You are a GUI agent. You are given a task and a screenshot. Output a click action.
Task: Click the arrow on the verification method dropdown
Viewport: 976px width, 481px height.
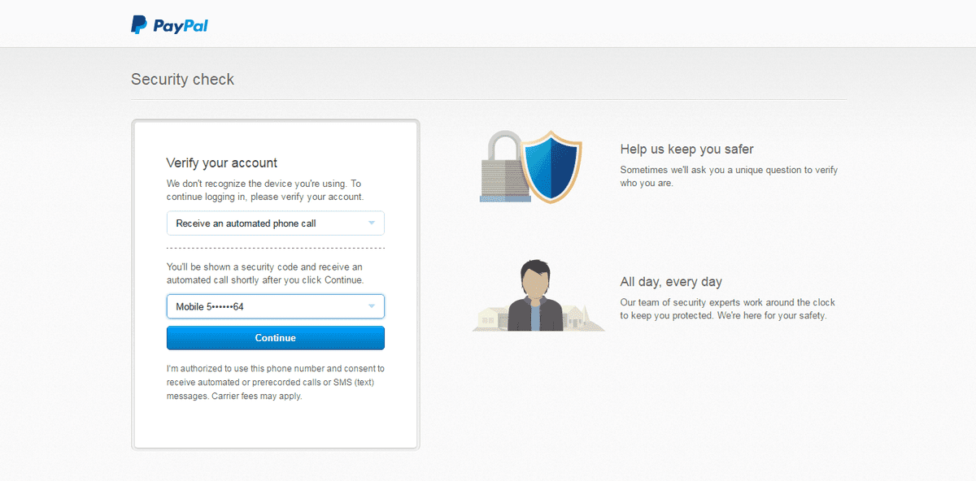(372, 223)
